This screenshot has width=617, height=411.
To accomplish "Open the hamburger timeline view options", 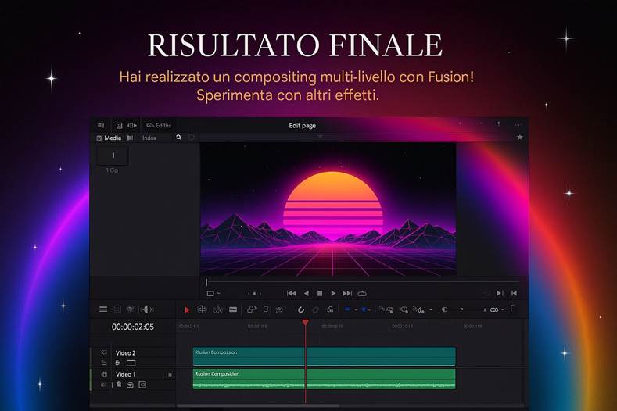I will pyautogui.click(x=103, y=309).
